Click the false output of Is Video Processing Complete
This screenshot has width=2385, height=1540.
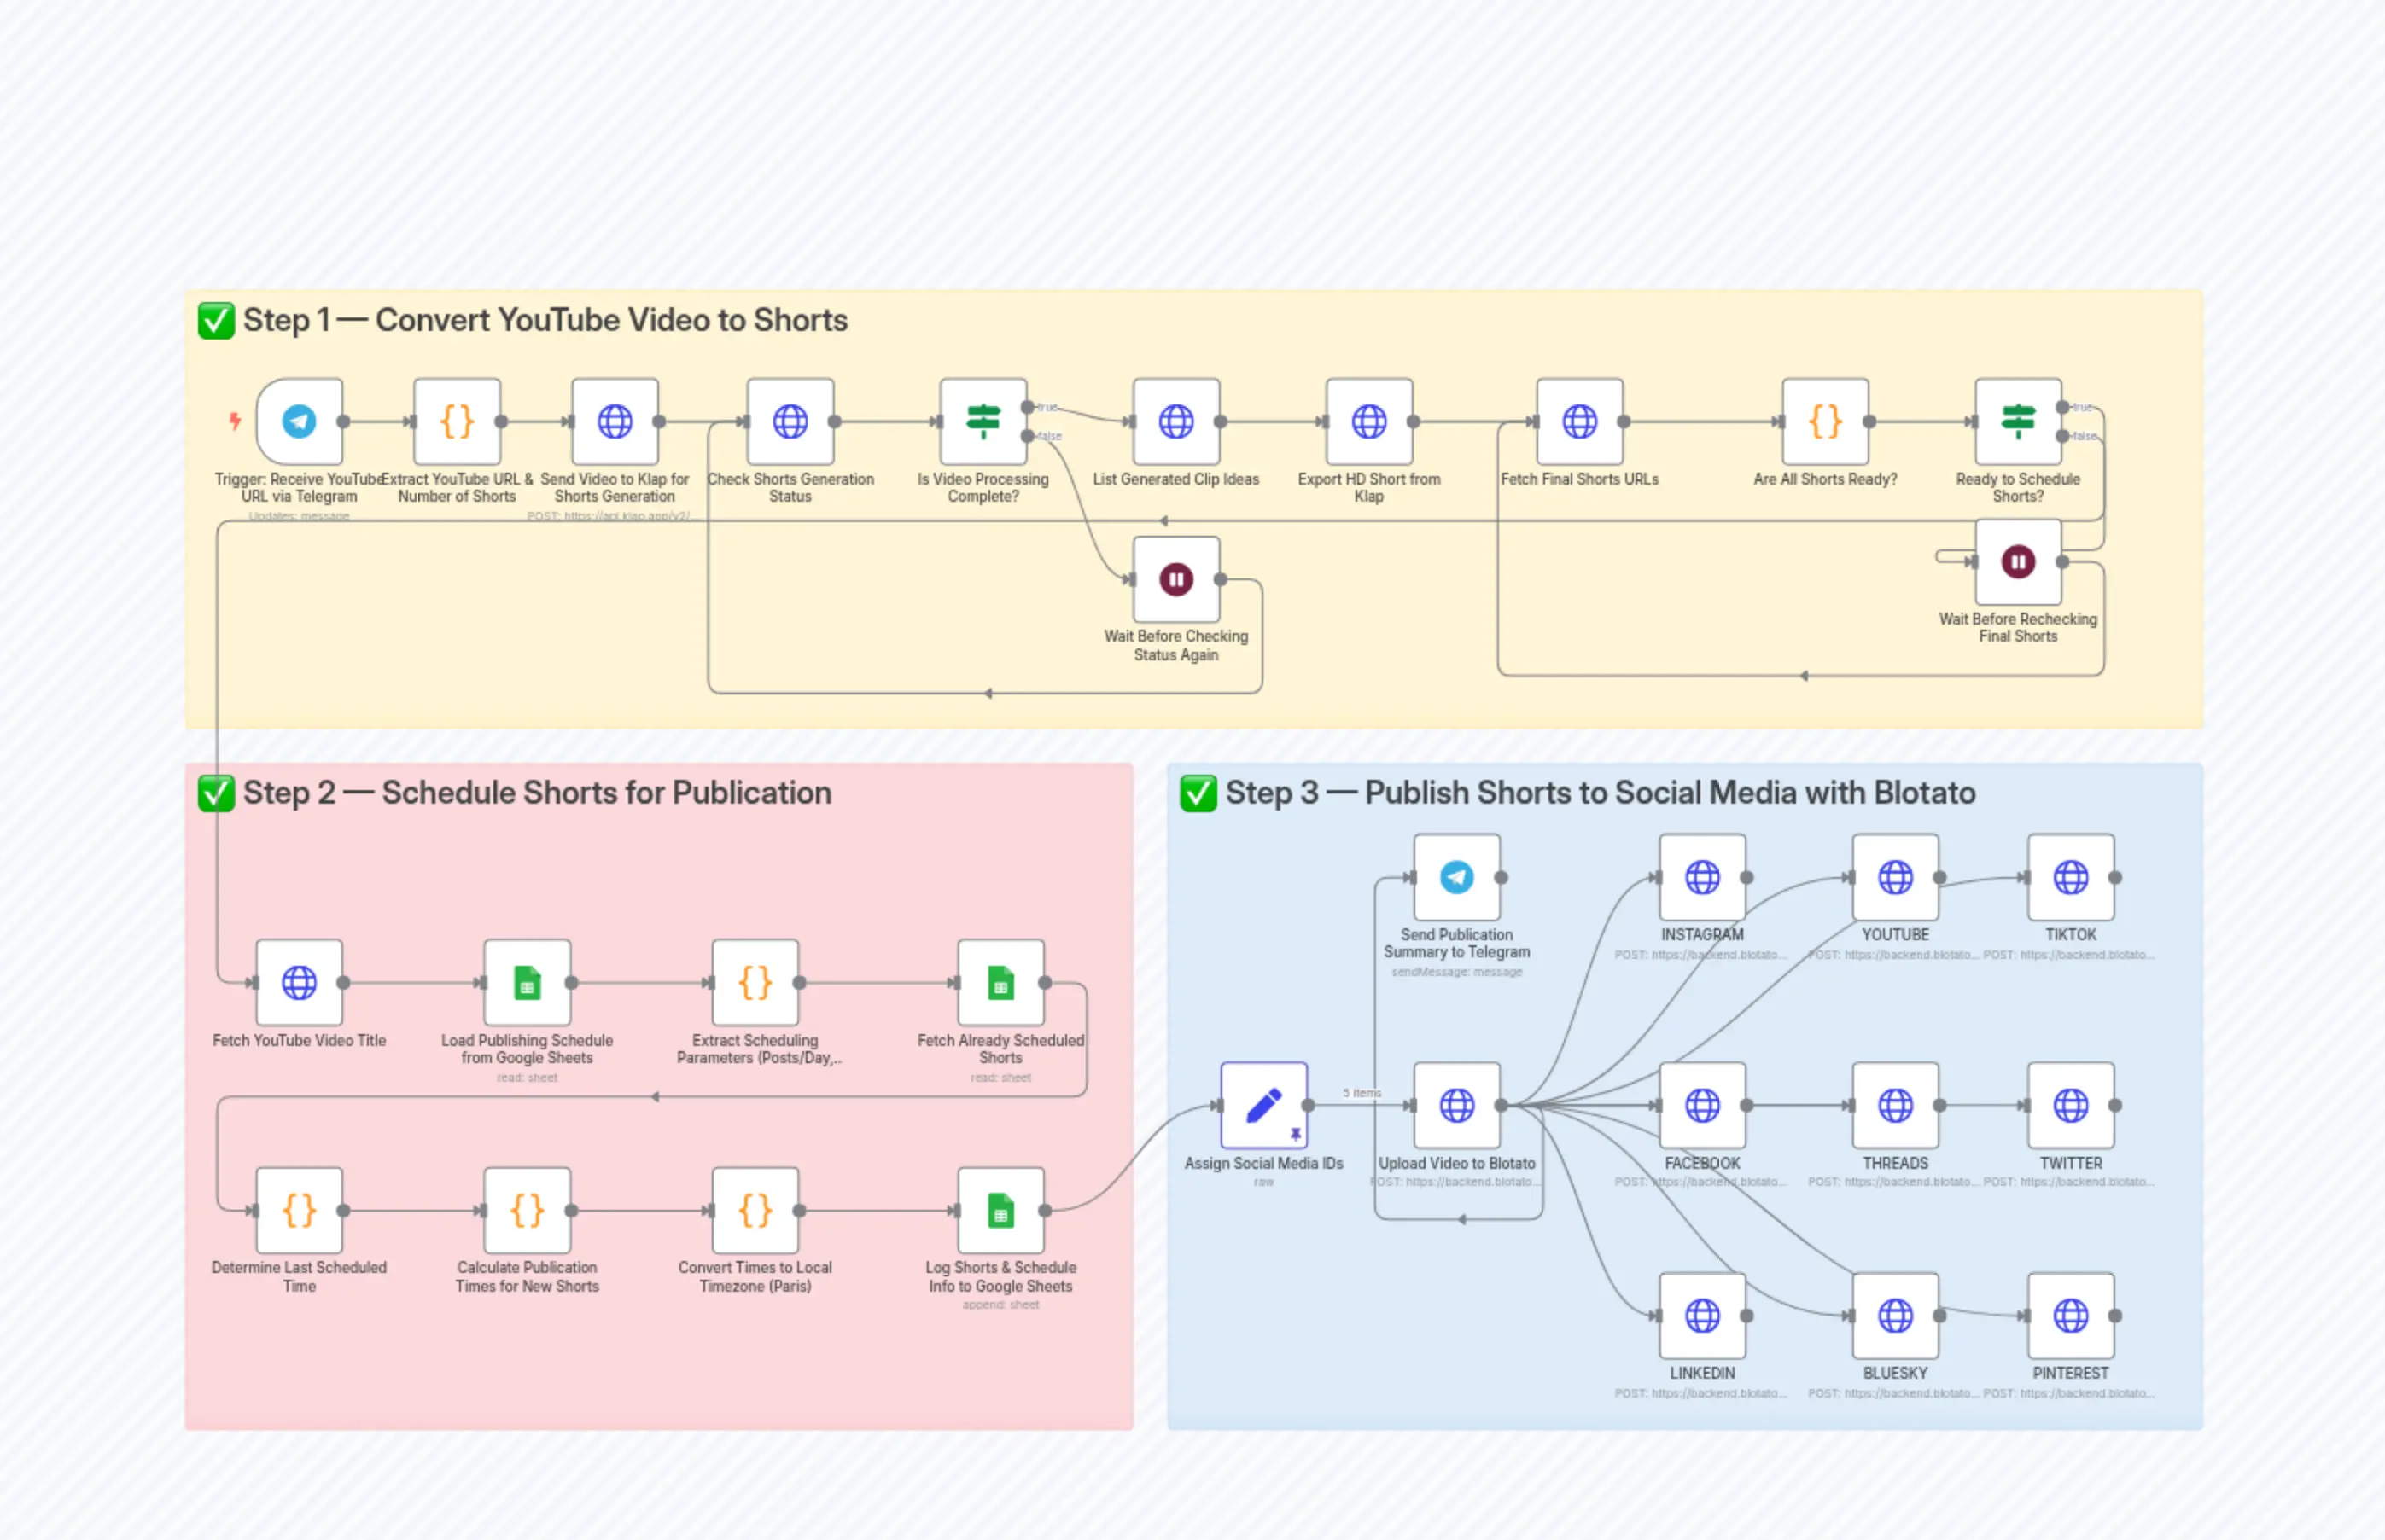coord(1028,436)
